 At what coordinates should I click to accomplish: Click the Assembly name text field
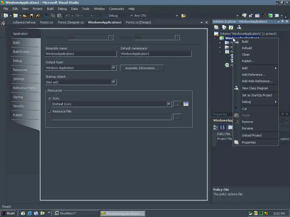point(81,54)
